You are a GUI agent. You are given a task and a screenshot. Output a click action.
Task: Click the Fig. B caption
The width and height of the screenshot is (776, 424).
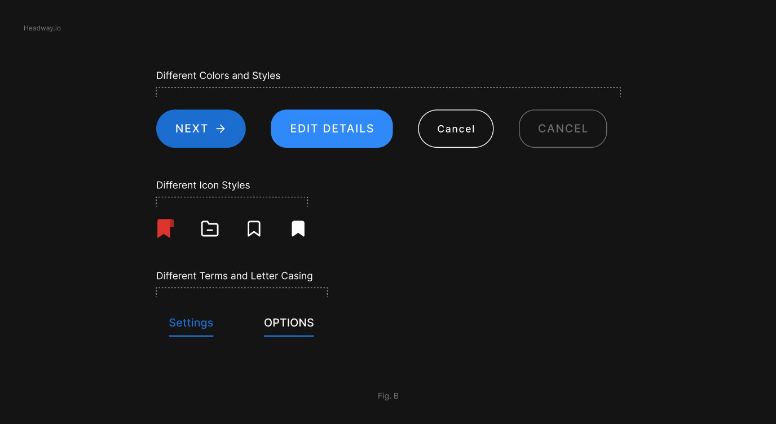pyautogui.click(x=388, y=396)
